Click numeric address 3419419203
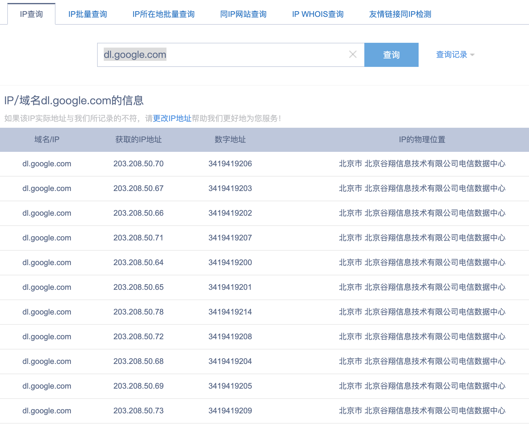Viewport: 529px width, 426px height. (x=230, y=188)
